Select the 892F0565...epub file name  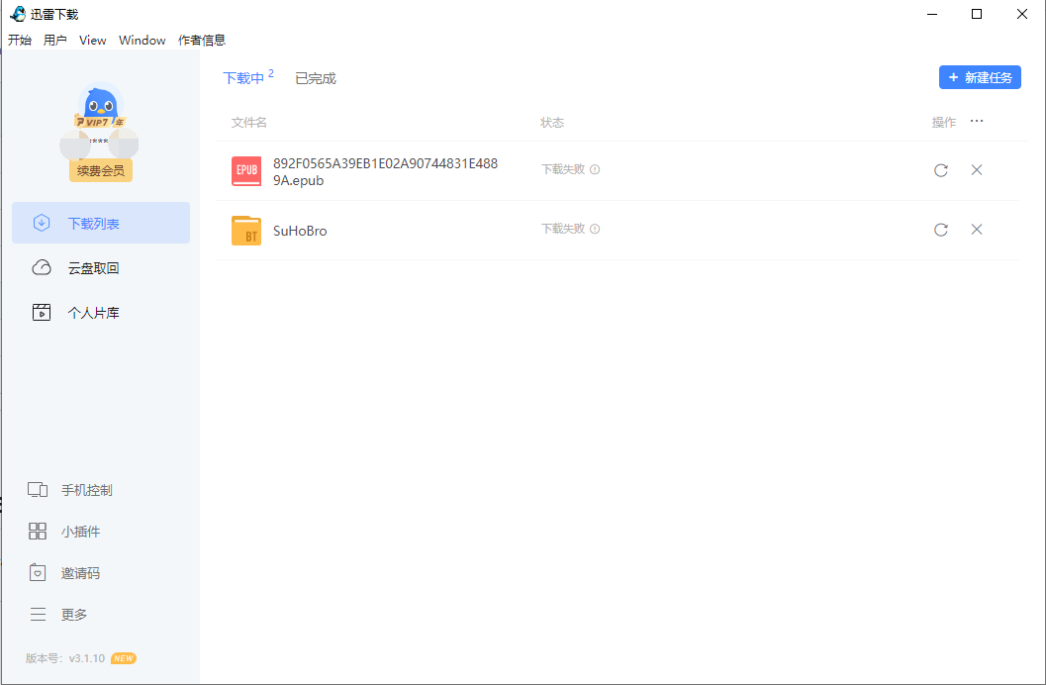[x=386, y=172]
